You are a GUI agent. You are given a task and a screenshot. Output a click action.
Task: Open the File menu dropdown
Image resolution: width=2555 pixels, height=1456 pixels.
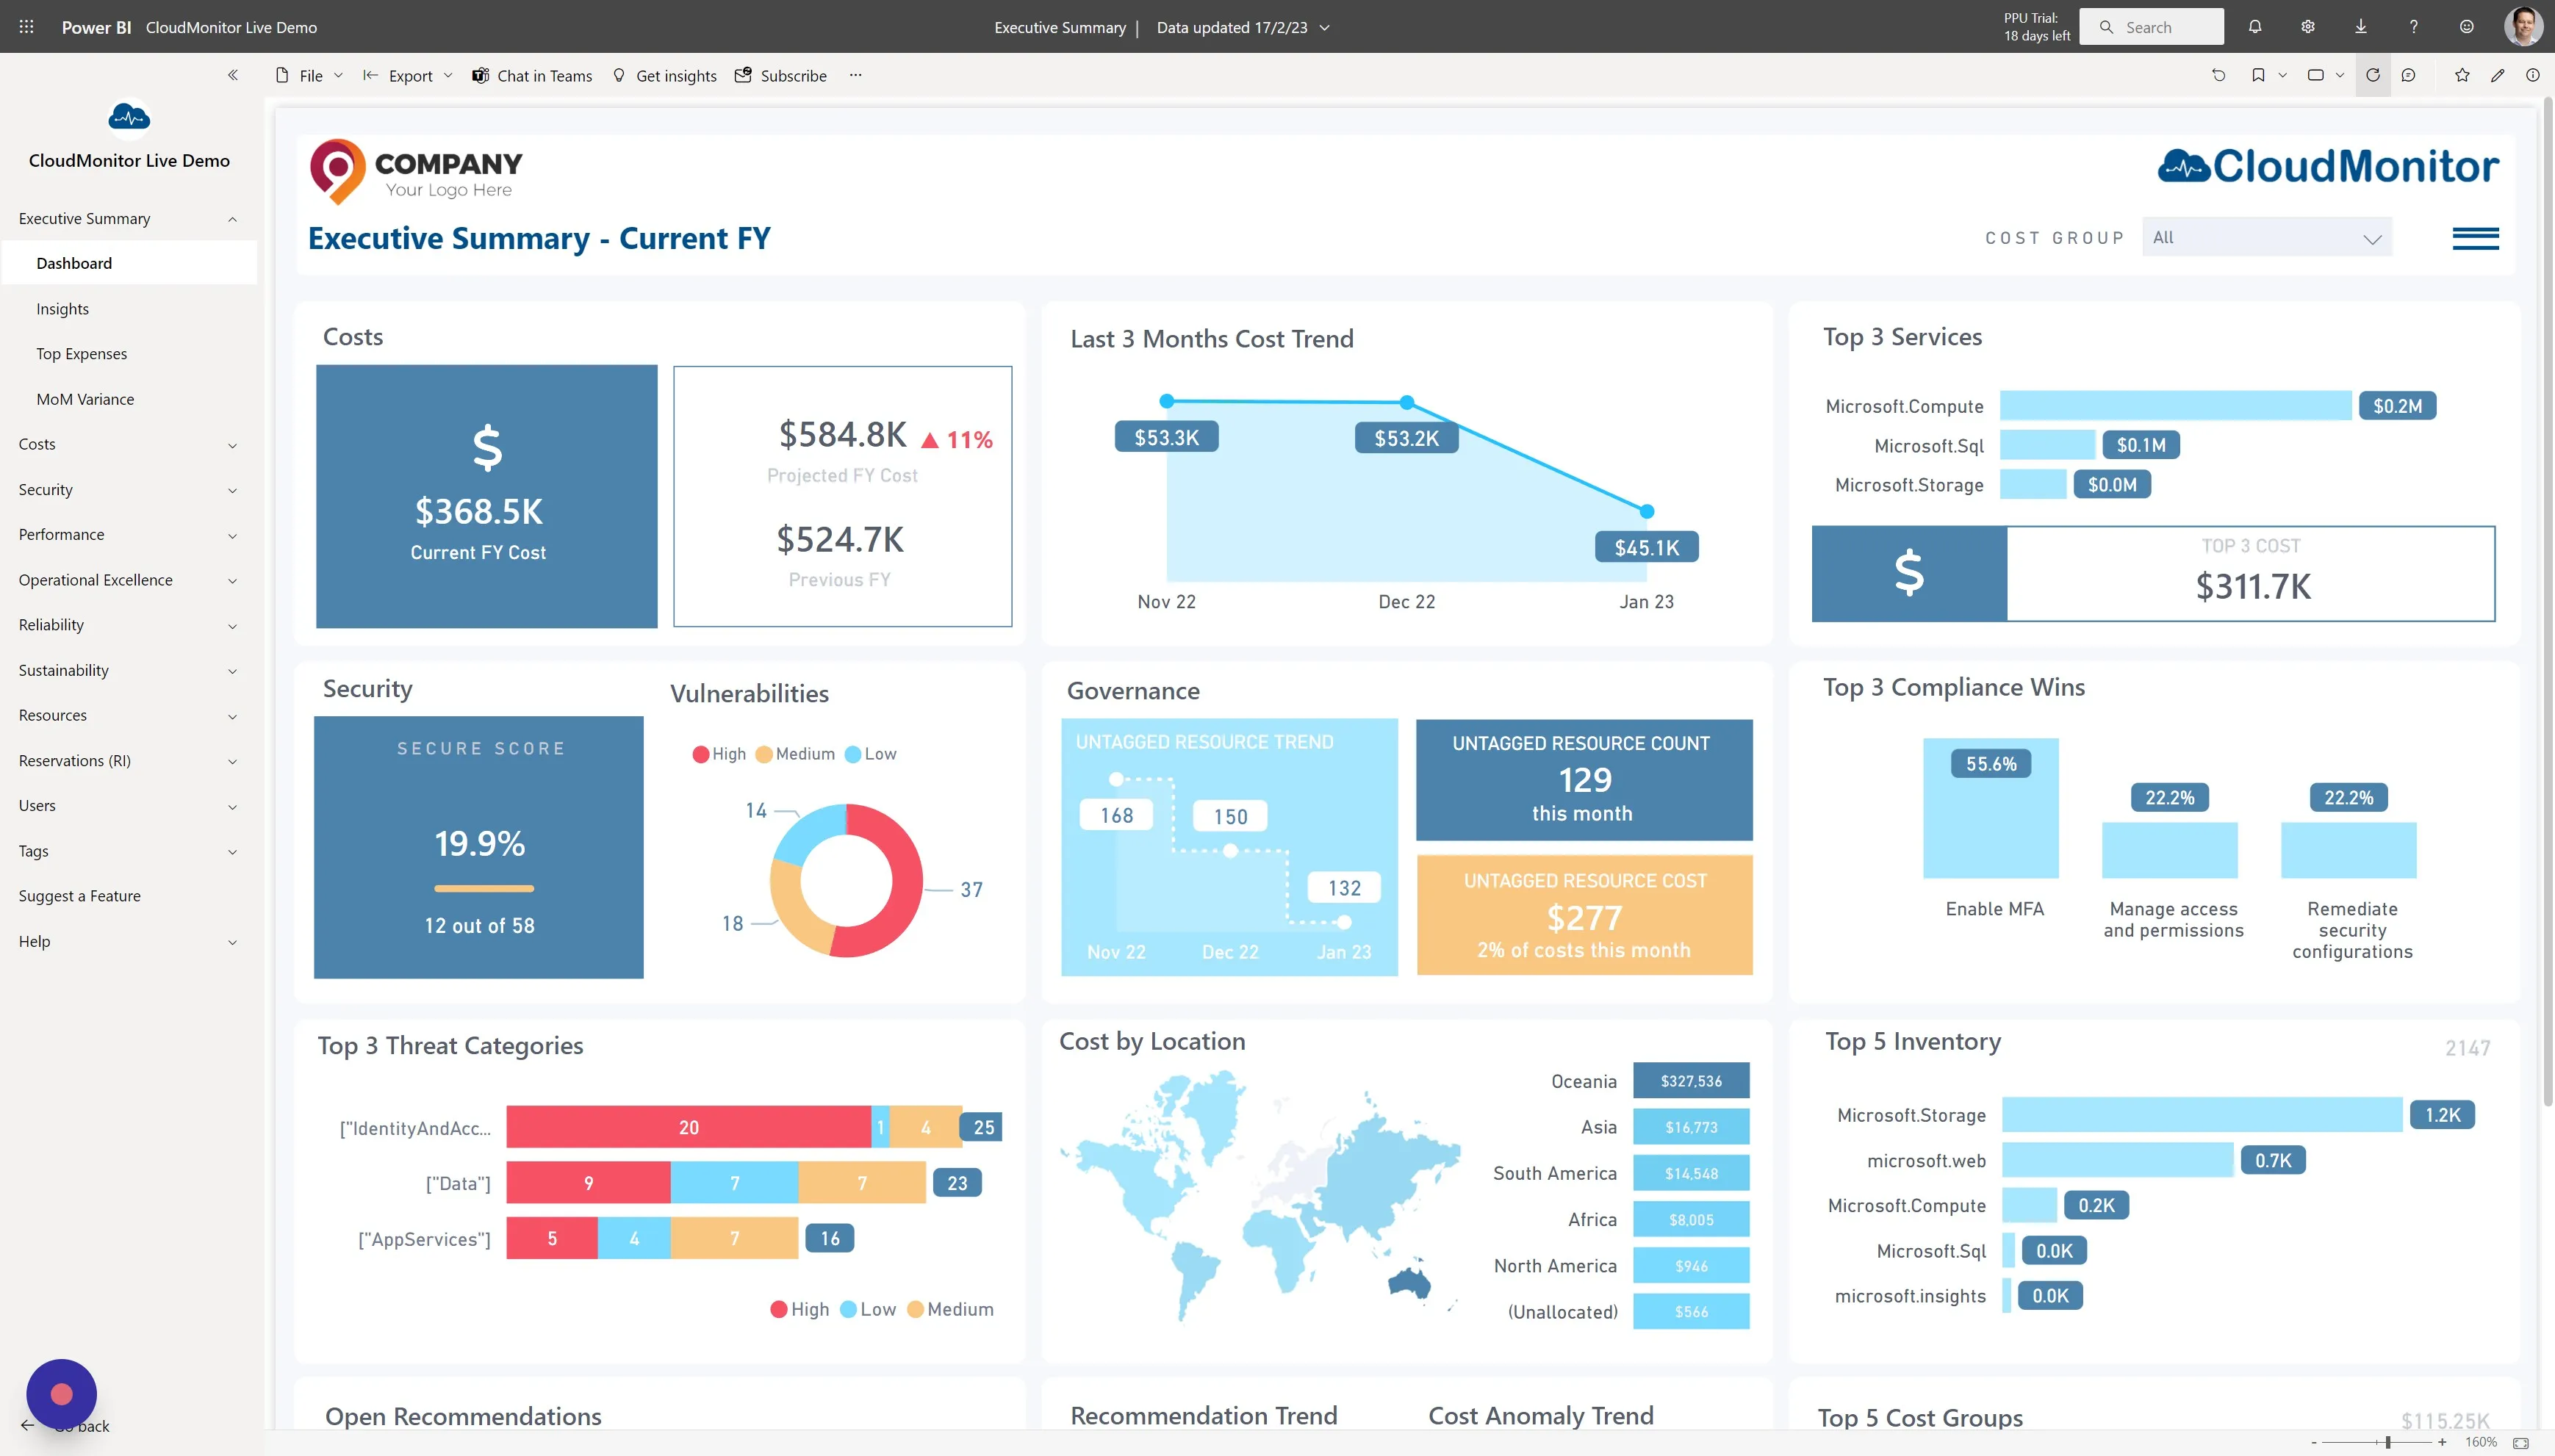point(309,75)
